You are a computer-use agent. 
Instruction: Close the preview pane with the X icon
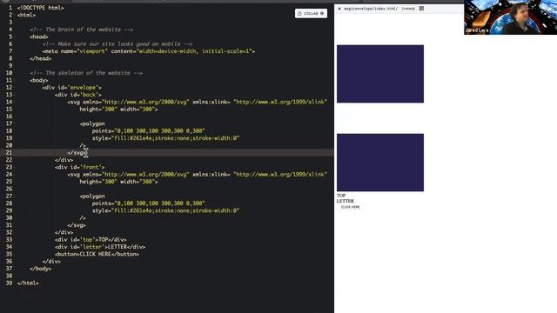click(339, 9)
